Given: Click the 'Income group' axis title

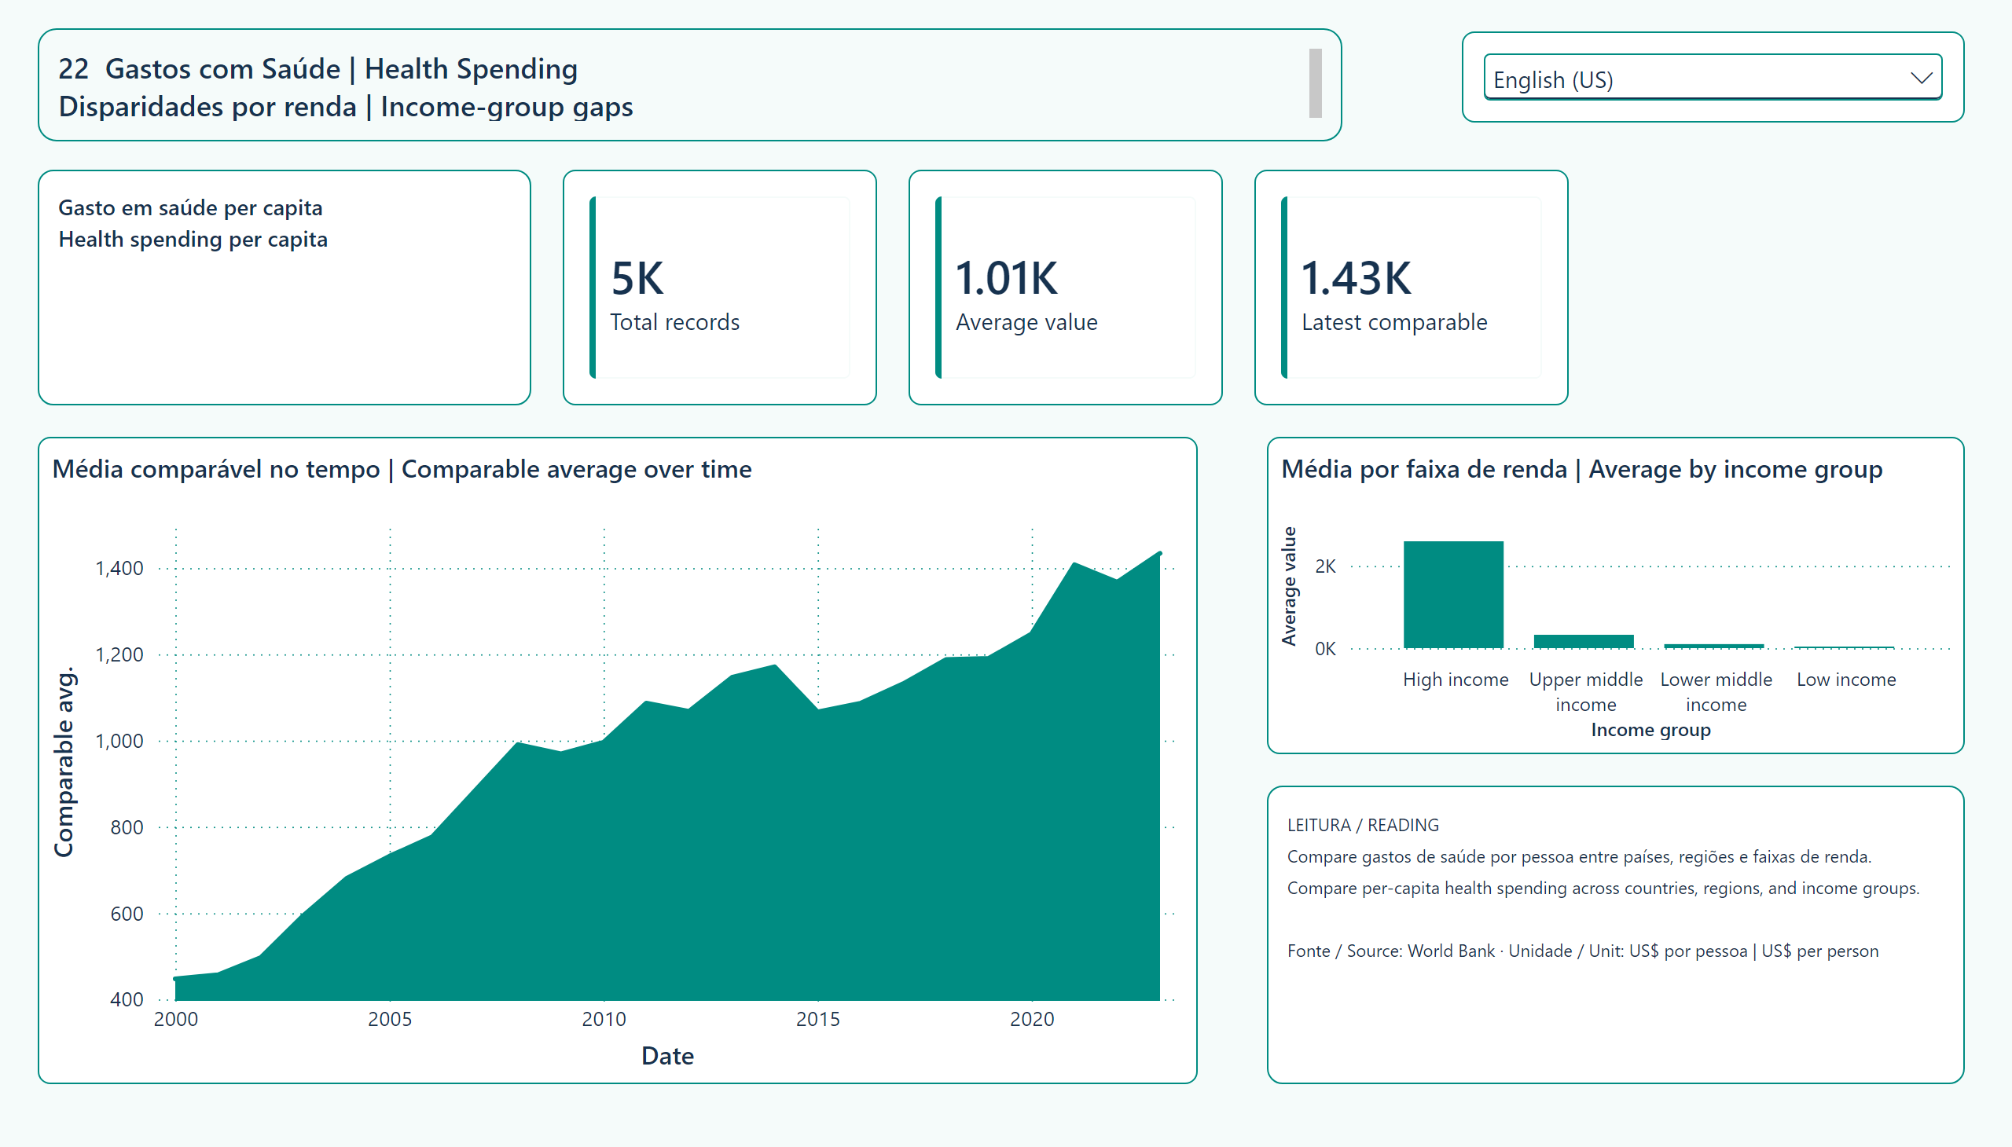Looking at the screenshot, I should (1650, 730).
